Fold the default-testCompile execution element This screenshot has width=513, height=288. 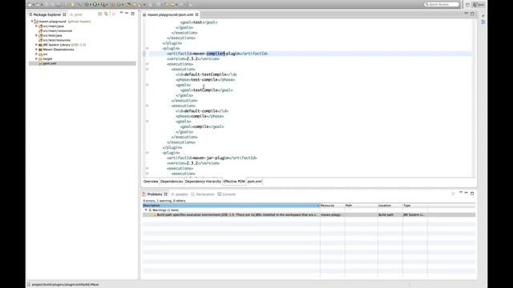[x=147, y=70]
